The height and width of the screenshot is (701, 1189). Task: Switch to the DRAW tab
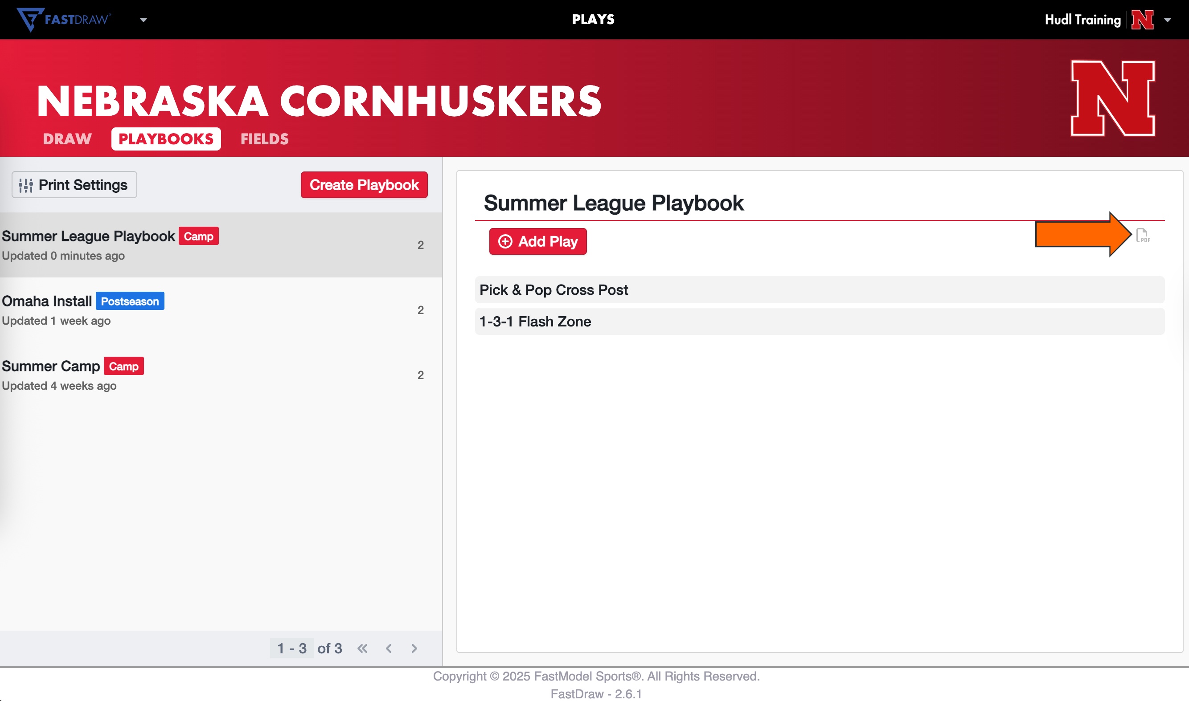pyautogui.click(x=67, y=139)
